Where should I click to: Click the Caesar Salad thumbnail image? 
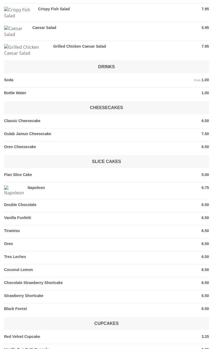(x=15, y=31)
